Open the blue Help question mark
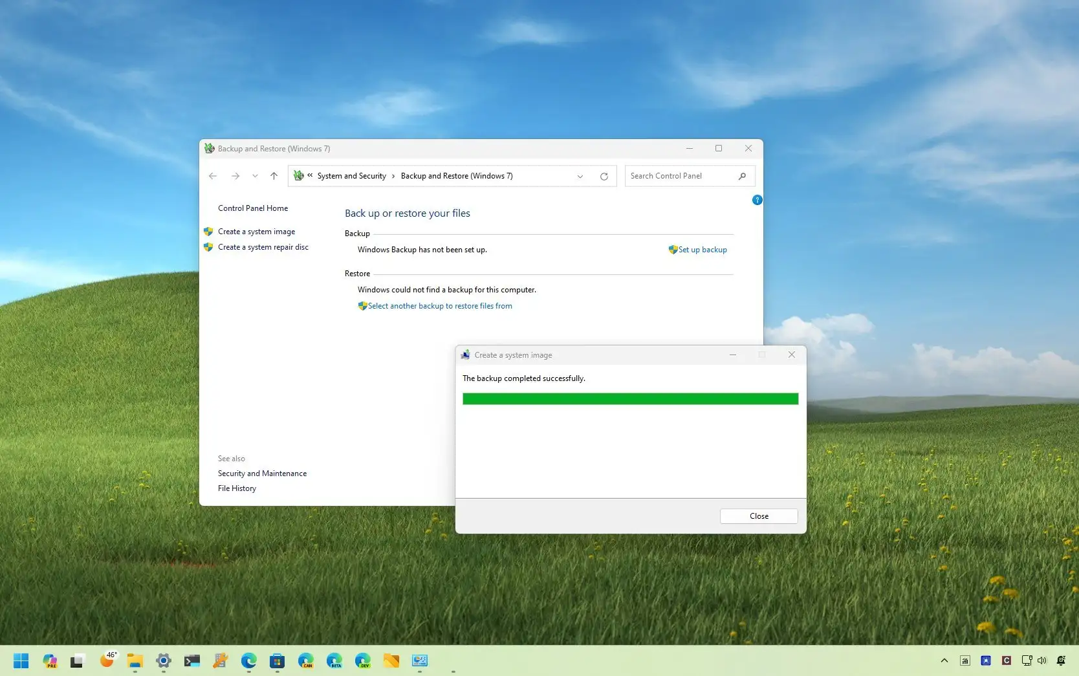 (x=757, y=200)
